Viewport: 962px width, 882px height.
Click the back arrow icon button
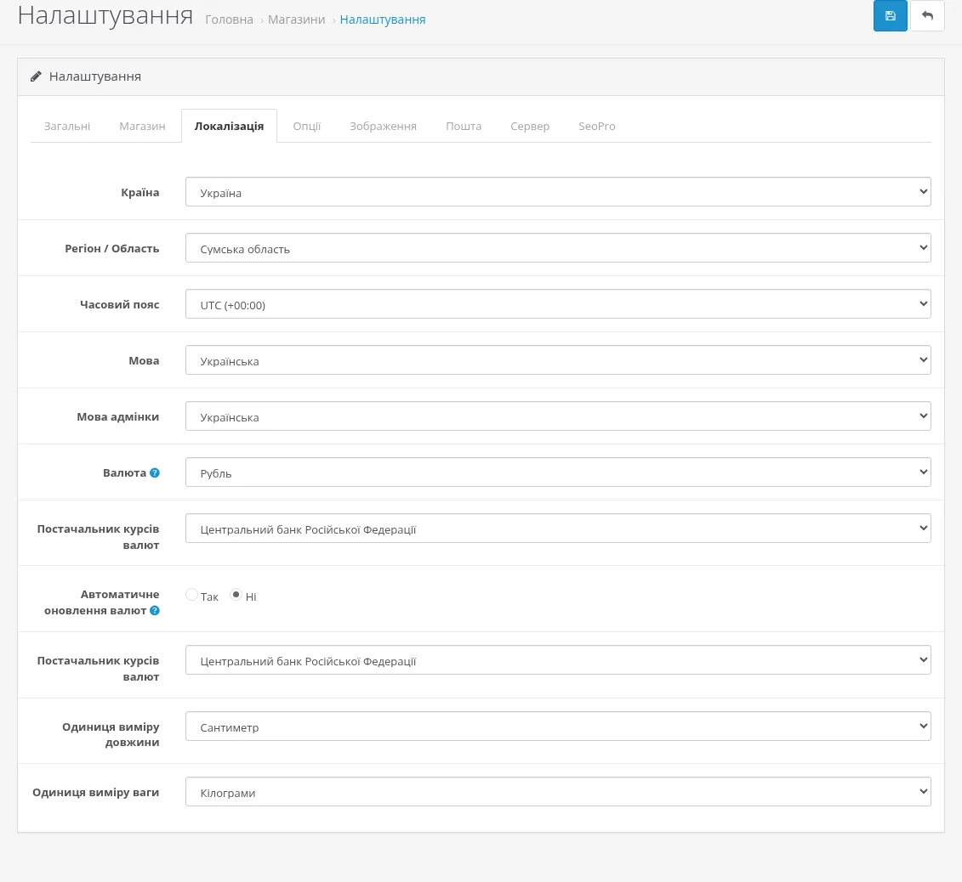pyautogui.click(x=927, y=16)
